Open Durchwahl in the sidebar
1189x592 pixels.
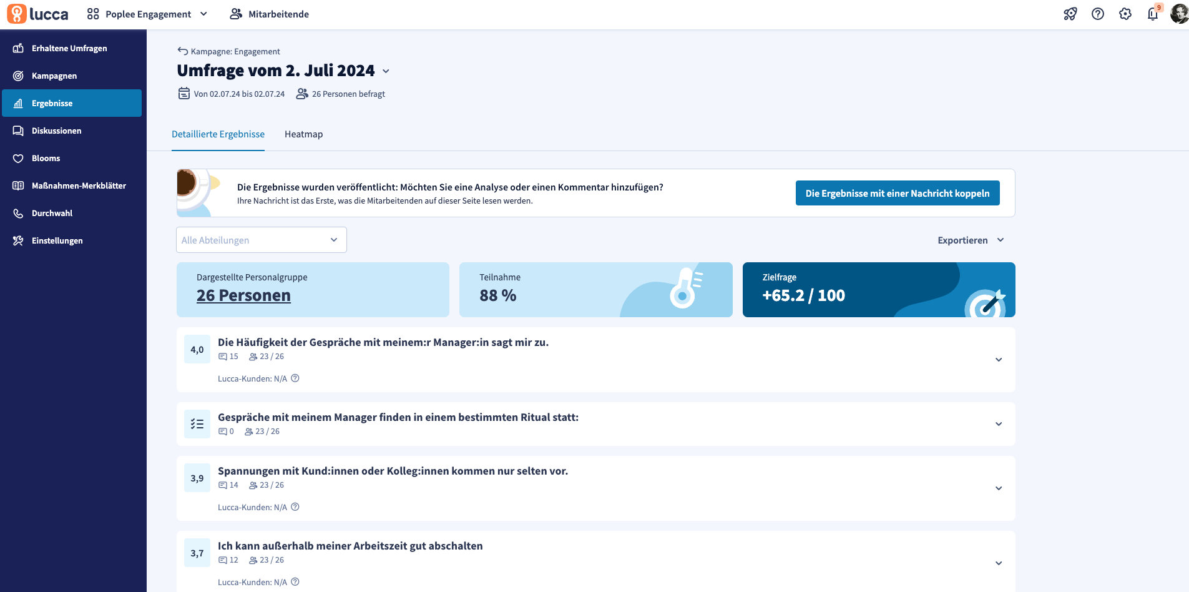coord(72,213)
